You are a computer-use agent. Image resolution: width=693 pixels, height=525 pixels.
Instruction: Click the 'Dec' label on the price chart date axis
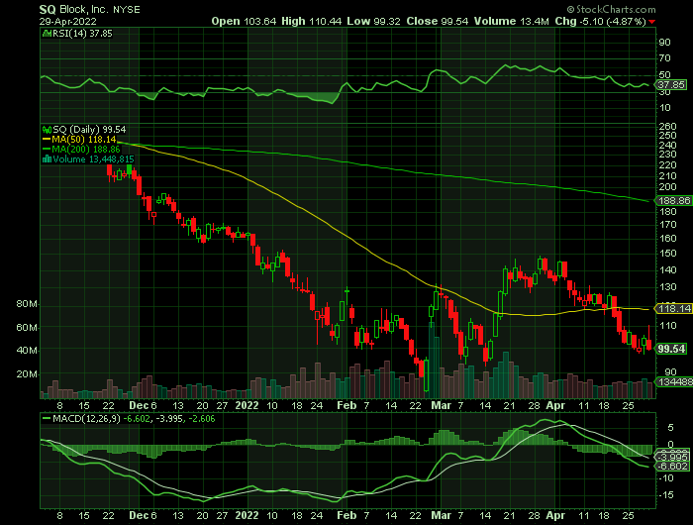coord(139,405)
